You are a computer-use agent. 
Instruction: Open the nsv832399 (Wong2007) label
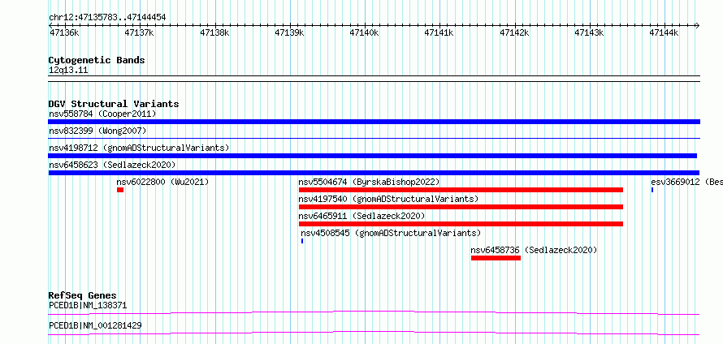[97, 131]
